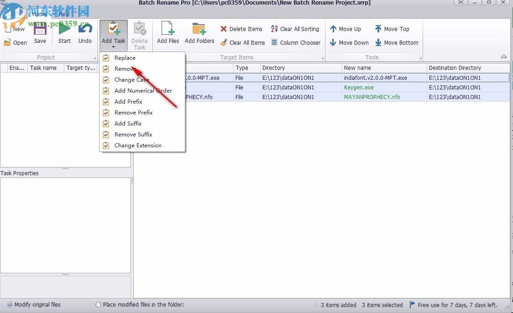Sort by the Type column header
Viewport: 513px width, 313px height.
[246, 68]
